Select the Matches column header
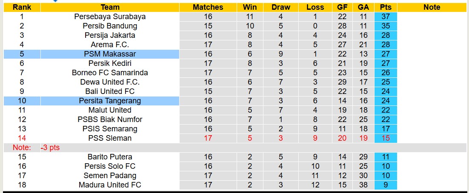Image resolution: width=469 pixels, height=193 pixels. [x=208, y=7]
